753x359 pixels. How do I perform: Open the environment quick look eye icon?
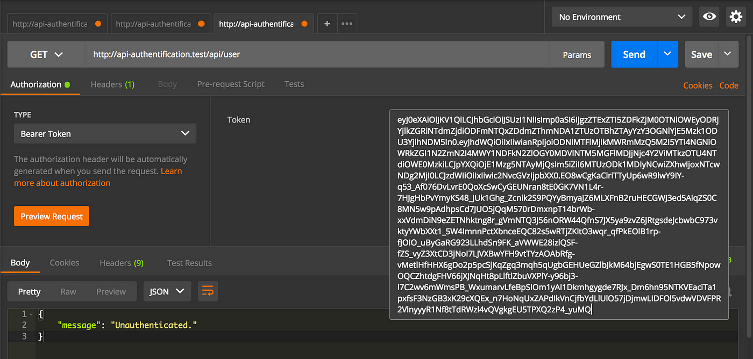point(709,17)
